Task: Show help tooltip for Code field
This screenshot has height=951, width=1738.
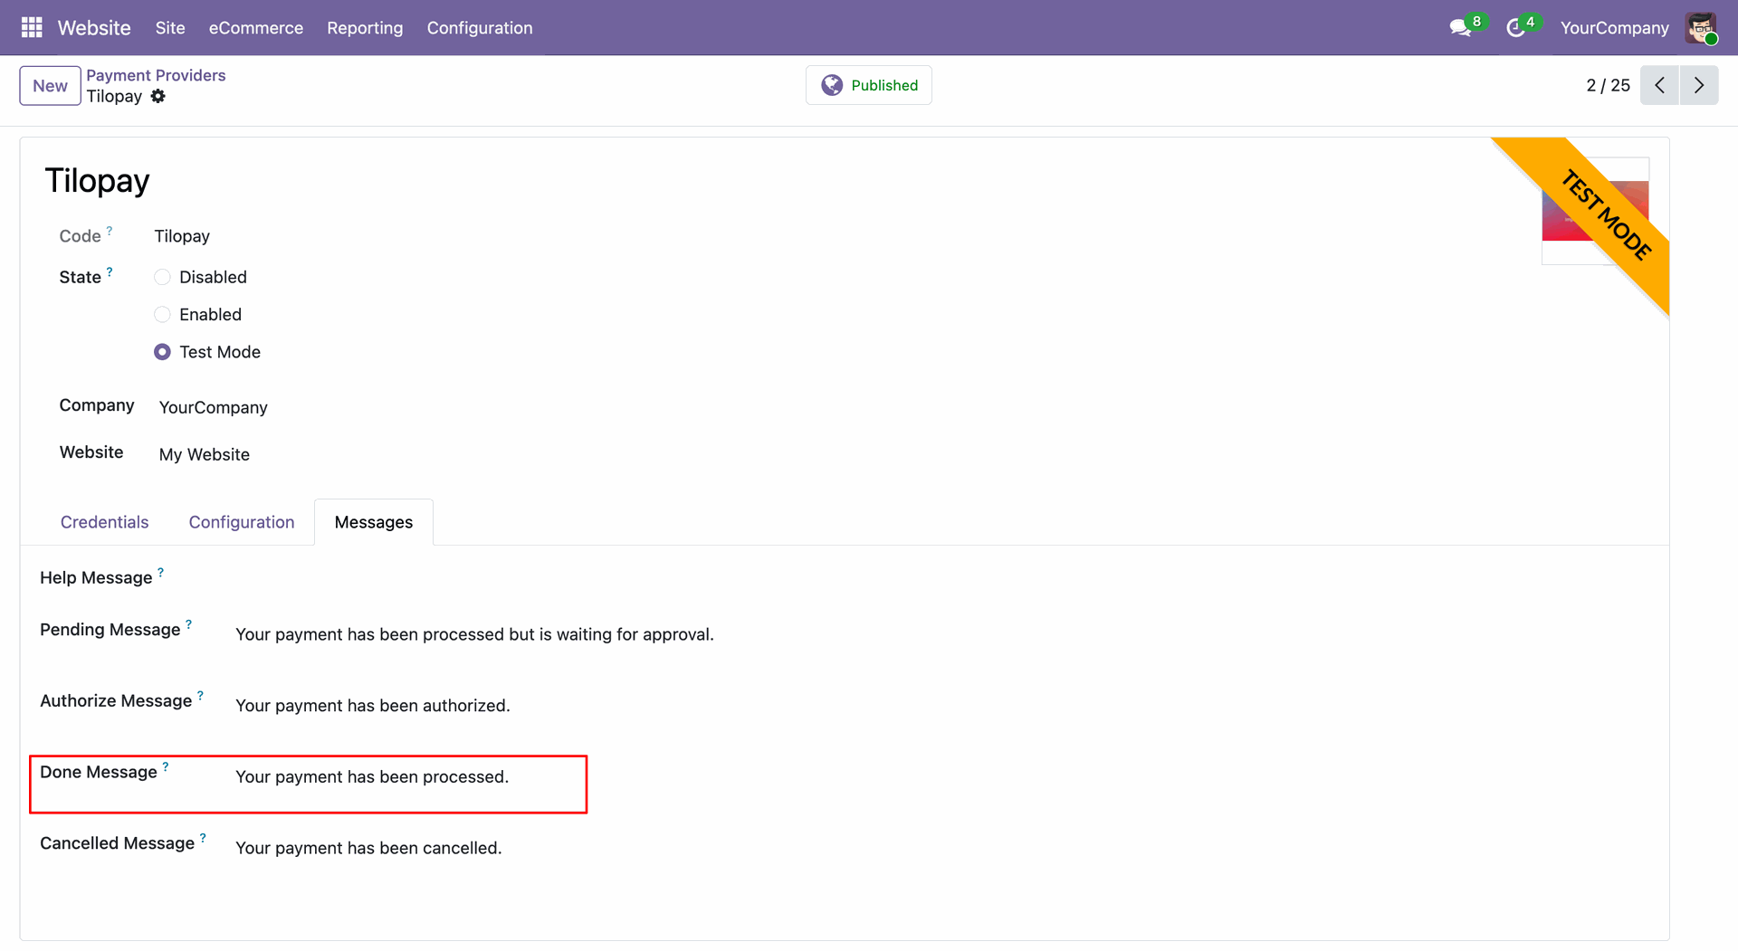Action: click(x=110, y=231)
